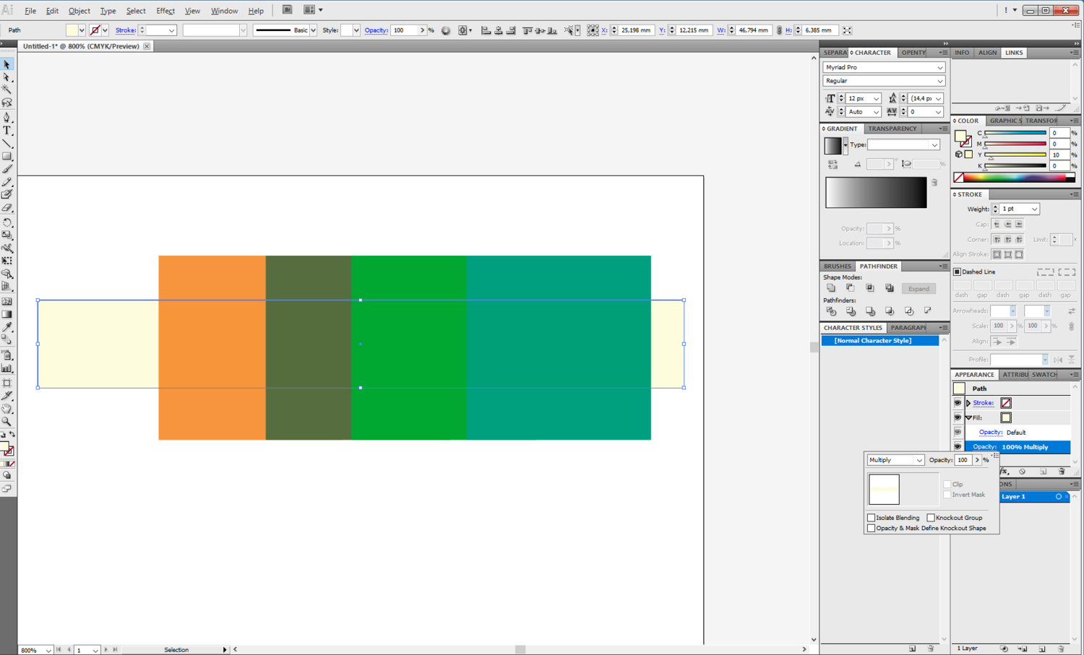
Task: Expand the Stroke attribute disclosure triangle
Action: tap(968, 403)
